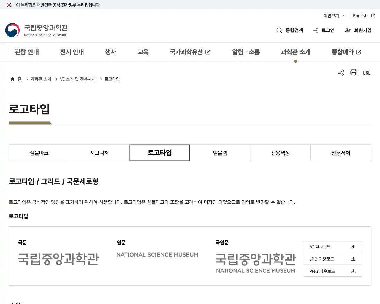The image size is (380, 304).
Task: Open the share icon near the breadcrumb
Action: coord(341,72)
